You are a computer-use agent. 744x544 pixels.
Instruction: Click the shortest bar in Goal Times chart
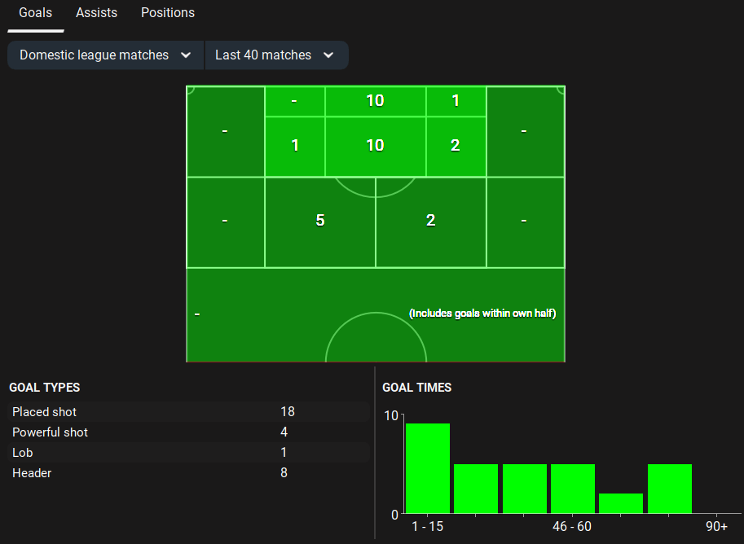621,504
